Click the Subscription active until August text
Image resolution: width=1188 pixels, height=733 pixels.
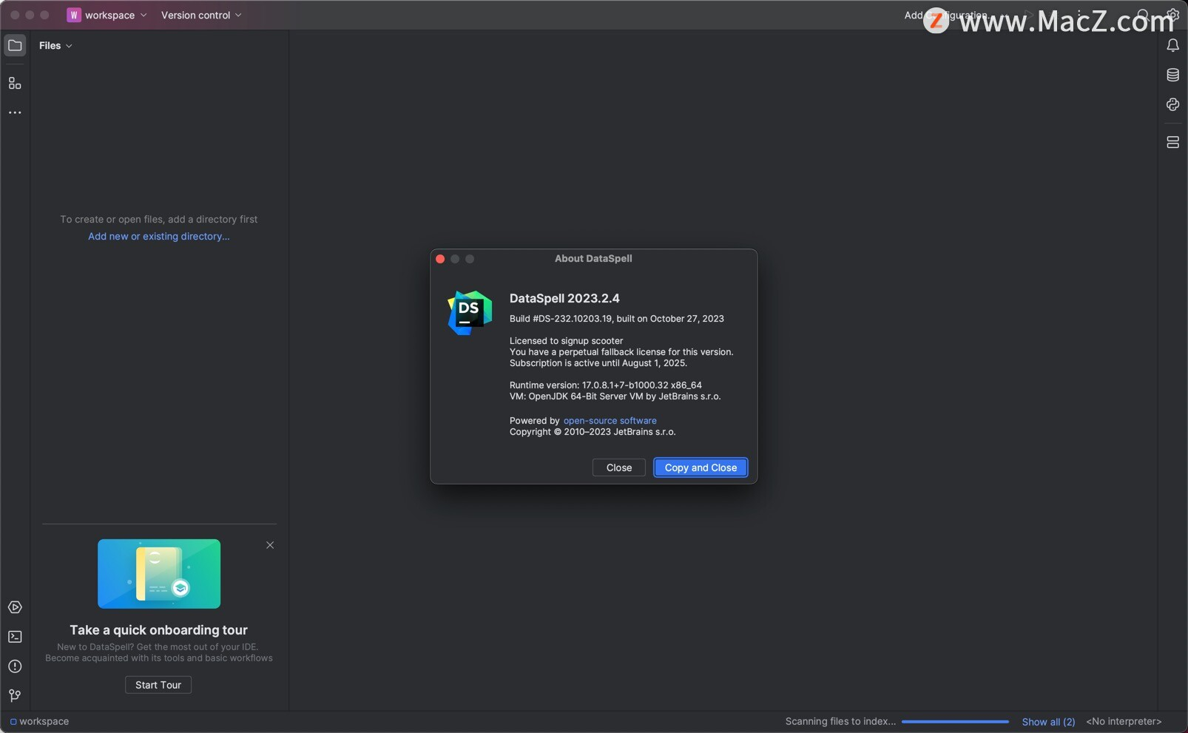click(x=598, y=363)
